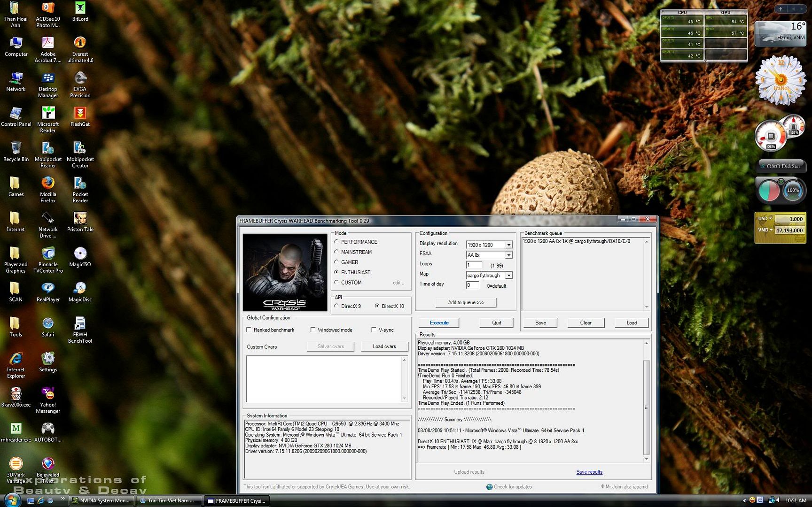The height and width of the screenshot is (507, 812).
Task: Open the BitLord desktop icon
Action: point(80,12)
